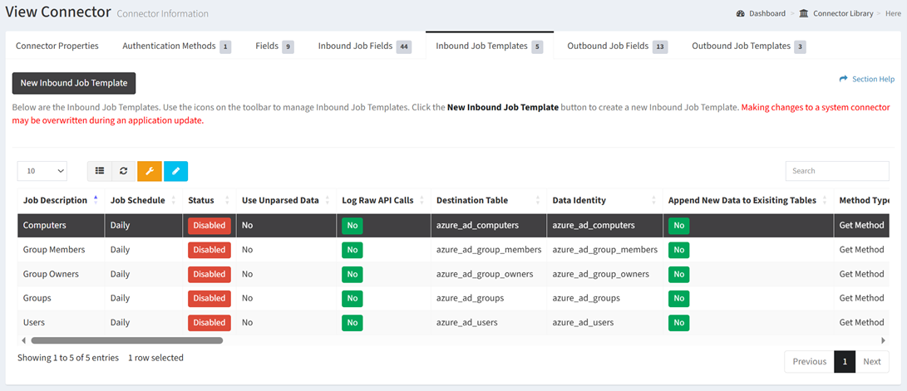Toggle the Disabled status for Groups row

click(209, 298)
